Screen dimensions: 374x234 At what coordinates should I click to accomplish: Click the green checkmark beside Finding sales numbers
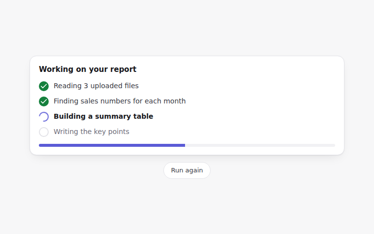pyautogui.click(x=44, y=101)
